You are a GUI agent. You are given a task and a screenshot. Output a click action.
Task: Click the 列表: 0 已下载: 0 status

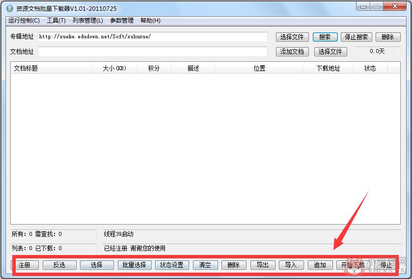point(37,248)
